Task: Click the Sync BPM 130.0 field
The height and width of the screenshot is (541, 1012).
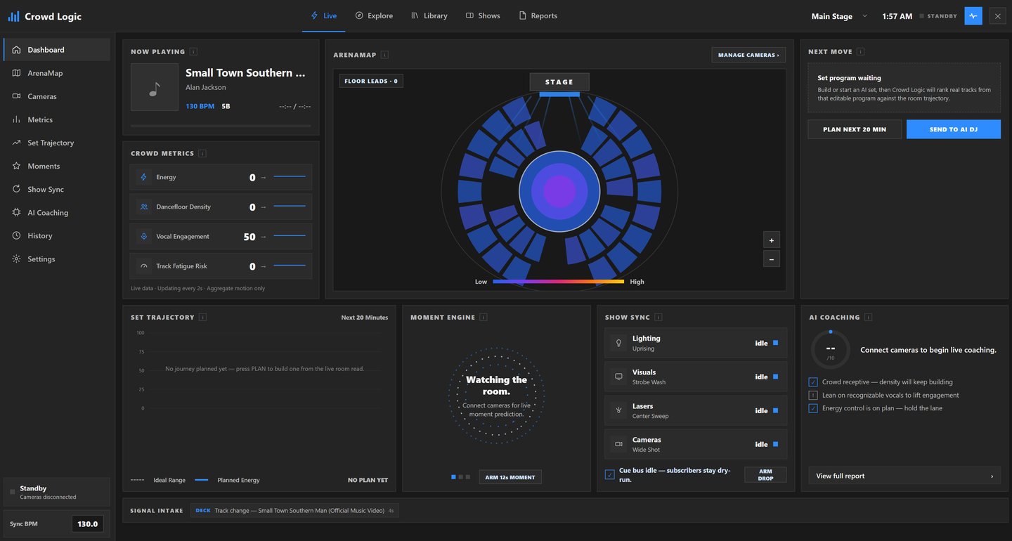Action: pos(88,523)
